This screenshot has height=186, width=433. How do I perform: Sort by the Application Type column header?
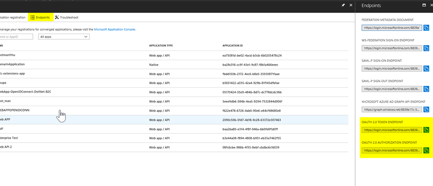coord(161,45)
